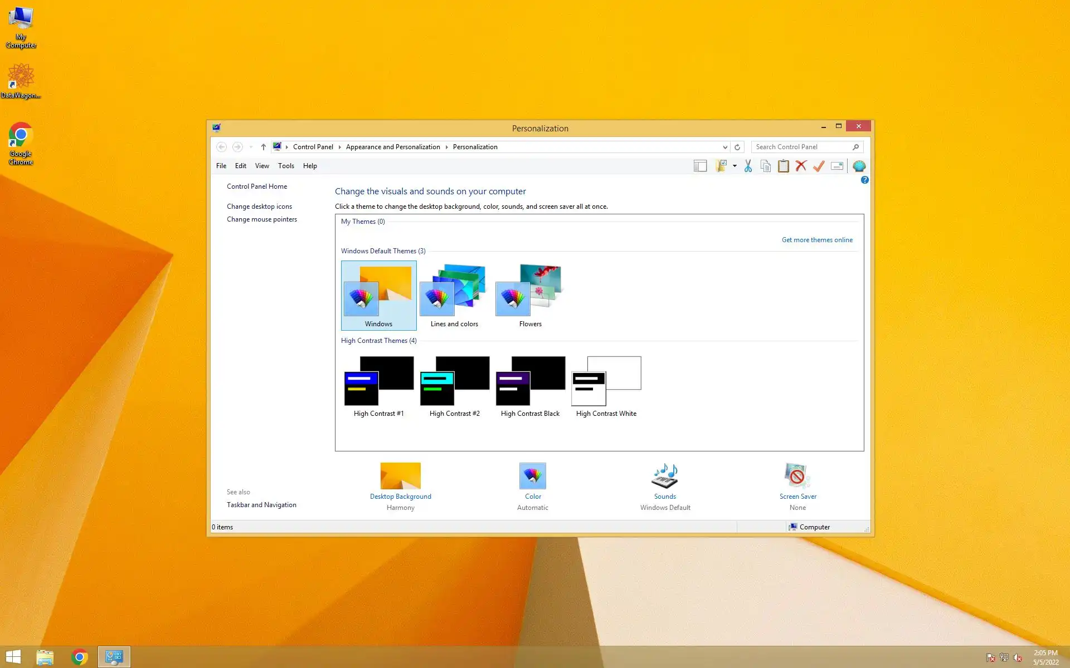Open the Tools menu
Image resolution: width=1070 pixels, height=668 pixels.
pyautogui.click(x=286, y=166)
